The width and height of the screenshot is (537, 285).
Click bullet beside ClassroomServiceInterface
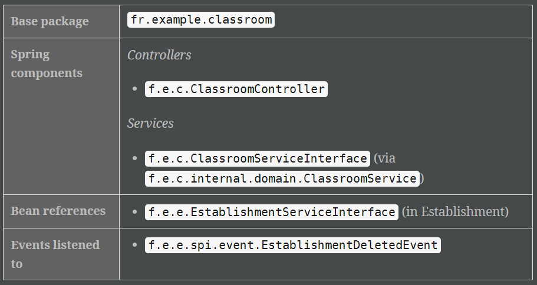point(134,158)
